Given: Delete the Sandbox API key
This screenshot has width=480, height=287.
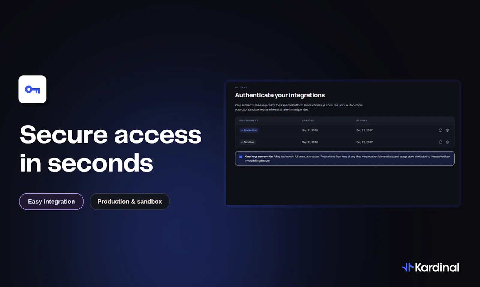Looking at the screenshot, I should 448,142.
